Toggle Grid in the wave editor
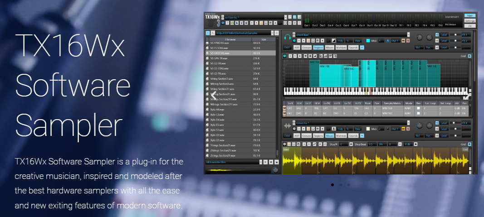 pyautogui.click(x=469, y=144)
